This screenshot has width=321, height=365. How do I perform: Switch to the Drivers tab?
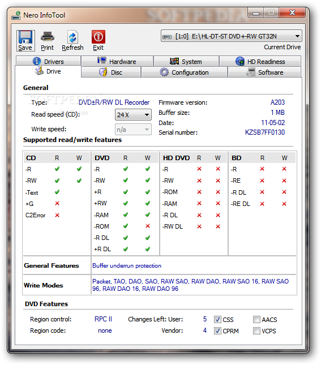point(48,61)
